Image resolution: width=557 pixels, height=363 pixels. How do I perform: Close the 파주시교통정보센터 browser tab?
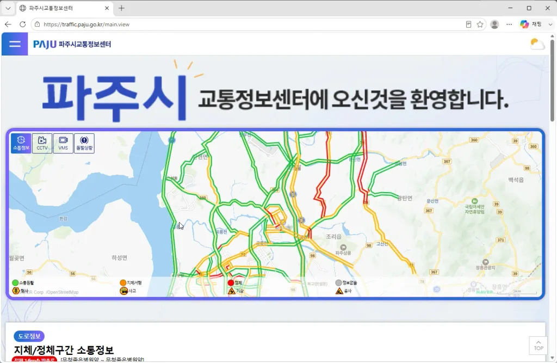(107, 8)
